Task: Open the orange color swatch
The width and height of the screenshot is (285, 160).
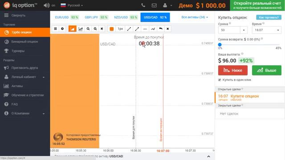Action: 112,29
